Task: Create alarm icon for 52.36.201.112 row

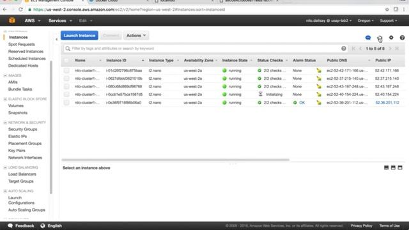Action: [319, 102]
